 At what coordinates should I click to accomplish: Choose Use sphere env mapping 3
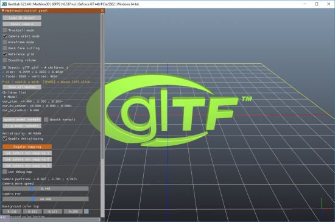[x=27, y=165]
